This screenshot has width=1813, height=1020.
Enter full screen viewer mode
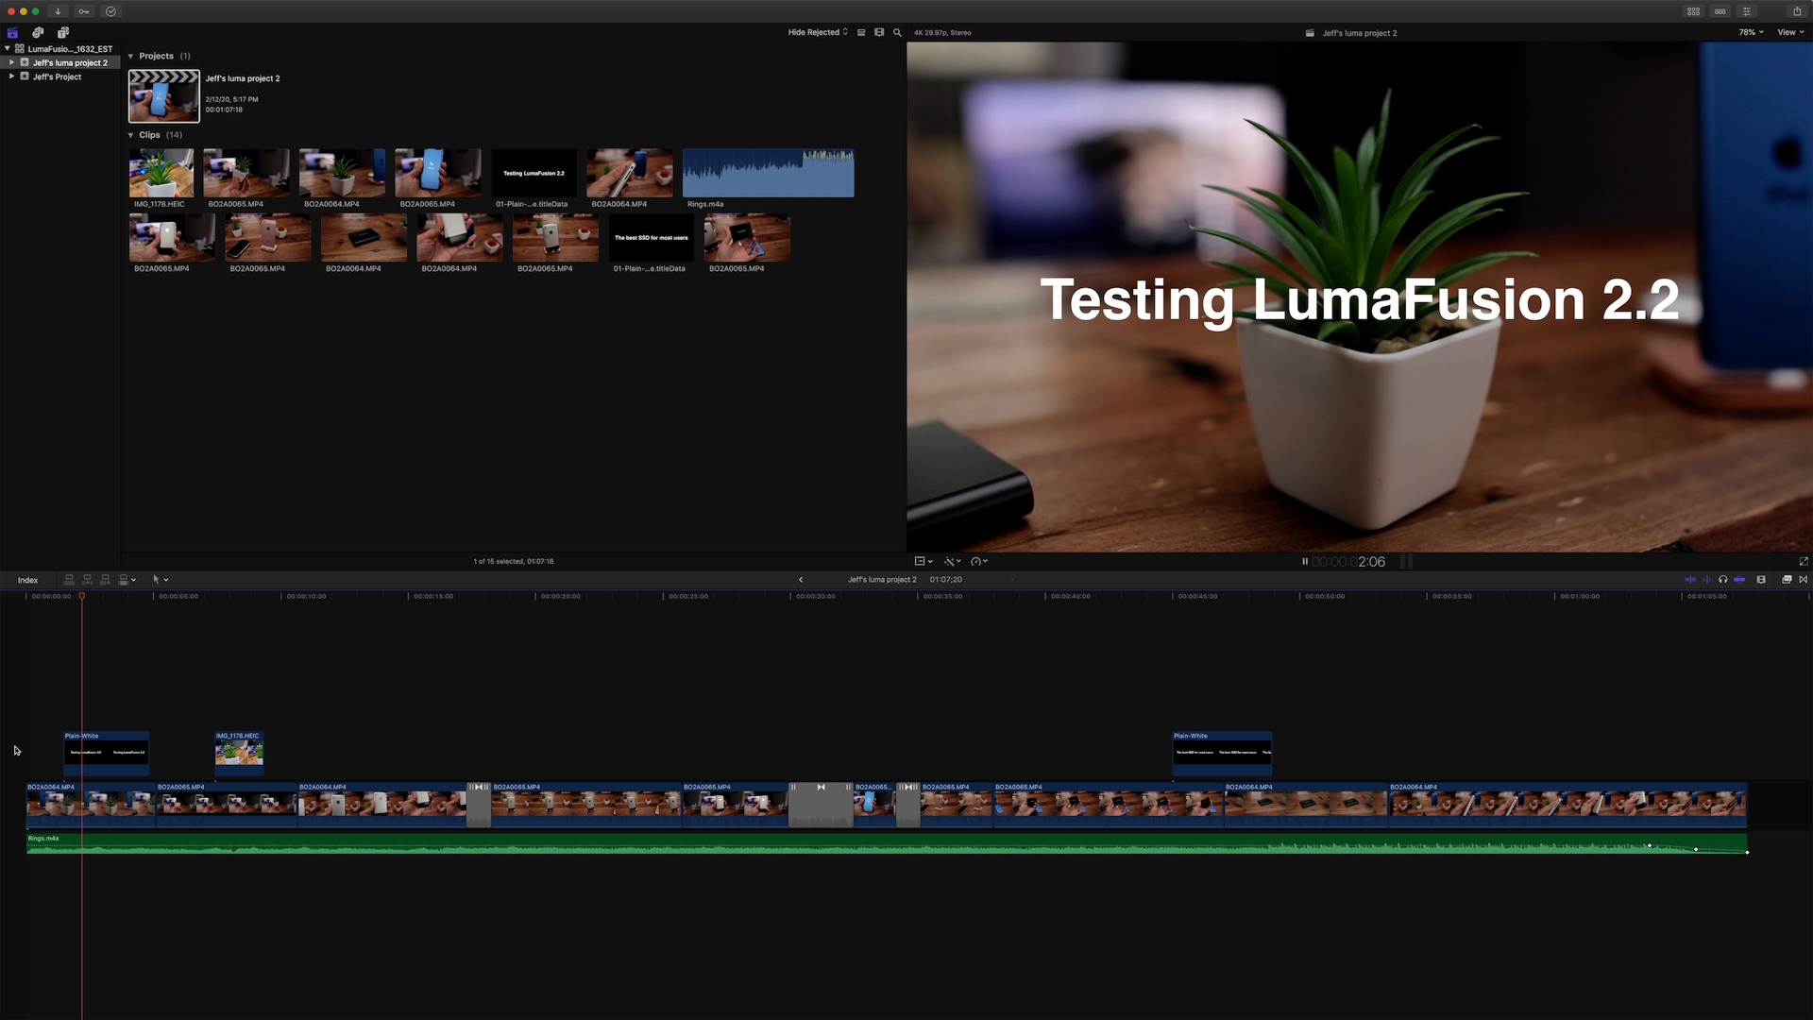point(1804,561)
